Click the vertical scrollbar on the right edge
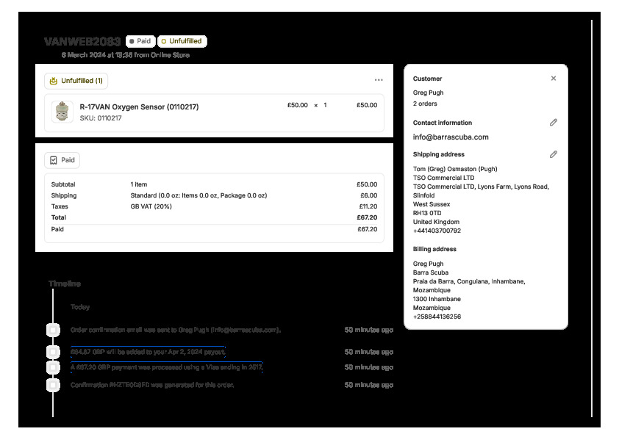Image resolution: width=619 pixels, height=437 pixels. point(592,220)
